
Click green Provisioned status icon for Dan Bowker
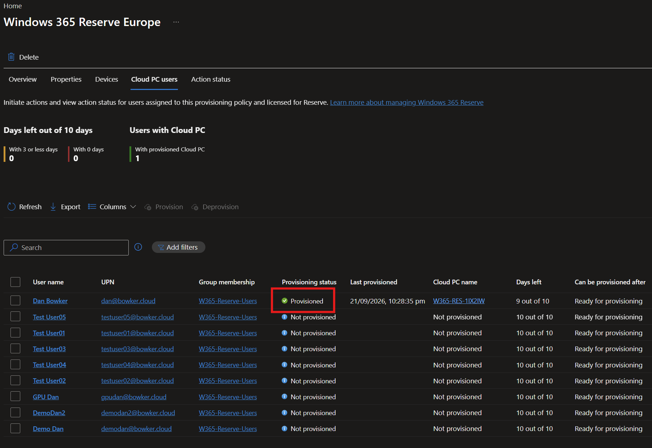point(285,301)
